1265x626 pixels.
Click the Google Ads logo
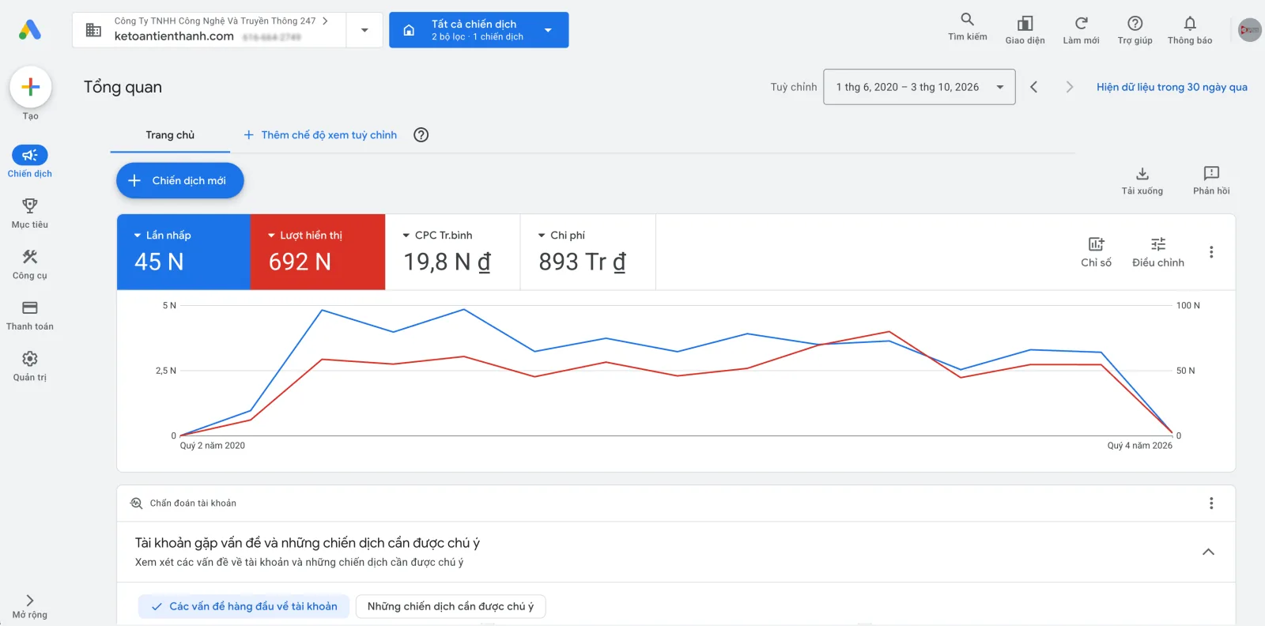(30, 30)
